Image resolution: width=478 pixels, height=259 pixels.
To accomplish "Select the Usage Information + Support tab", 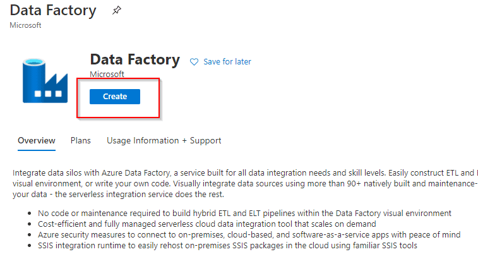I will pyautogui.click(x=164, y=140).
